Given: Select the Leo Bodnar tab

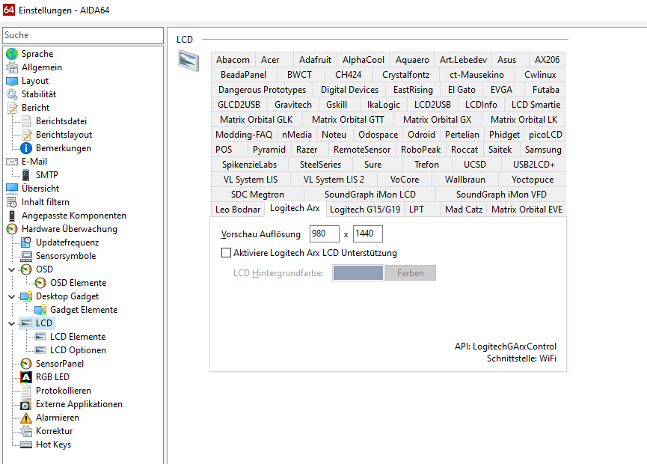Looking at the screenshot, I should point(238,210).
